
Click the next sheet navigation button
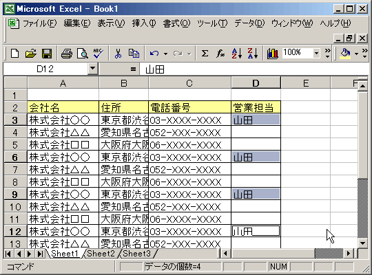[x=29, y=254]
